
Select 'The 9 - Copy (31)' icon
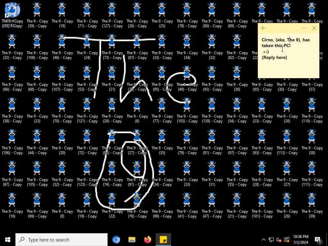point(212,174)
